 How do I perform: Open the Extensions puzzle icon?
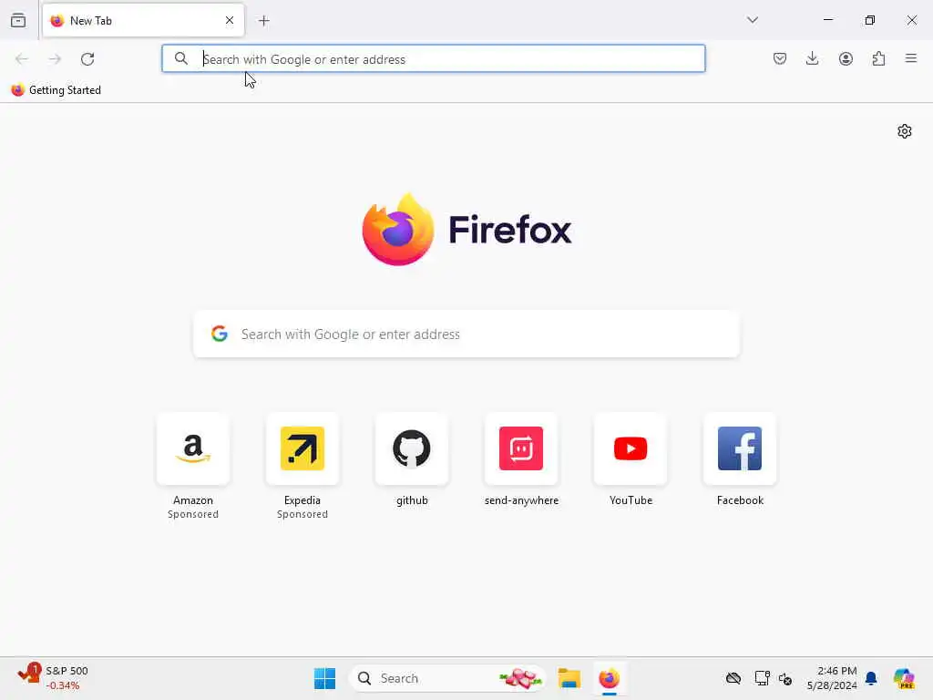point(878,58)
